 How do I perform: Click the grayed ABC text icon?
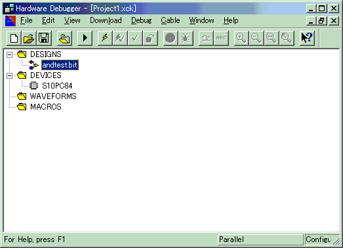pyautogui.click(x=221, y=38)
